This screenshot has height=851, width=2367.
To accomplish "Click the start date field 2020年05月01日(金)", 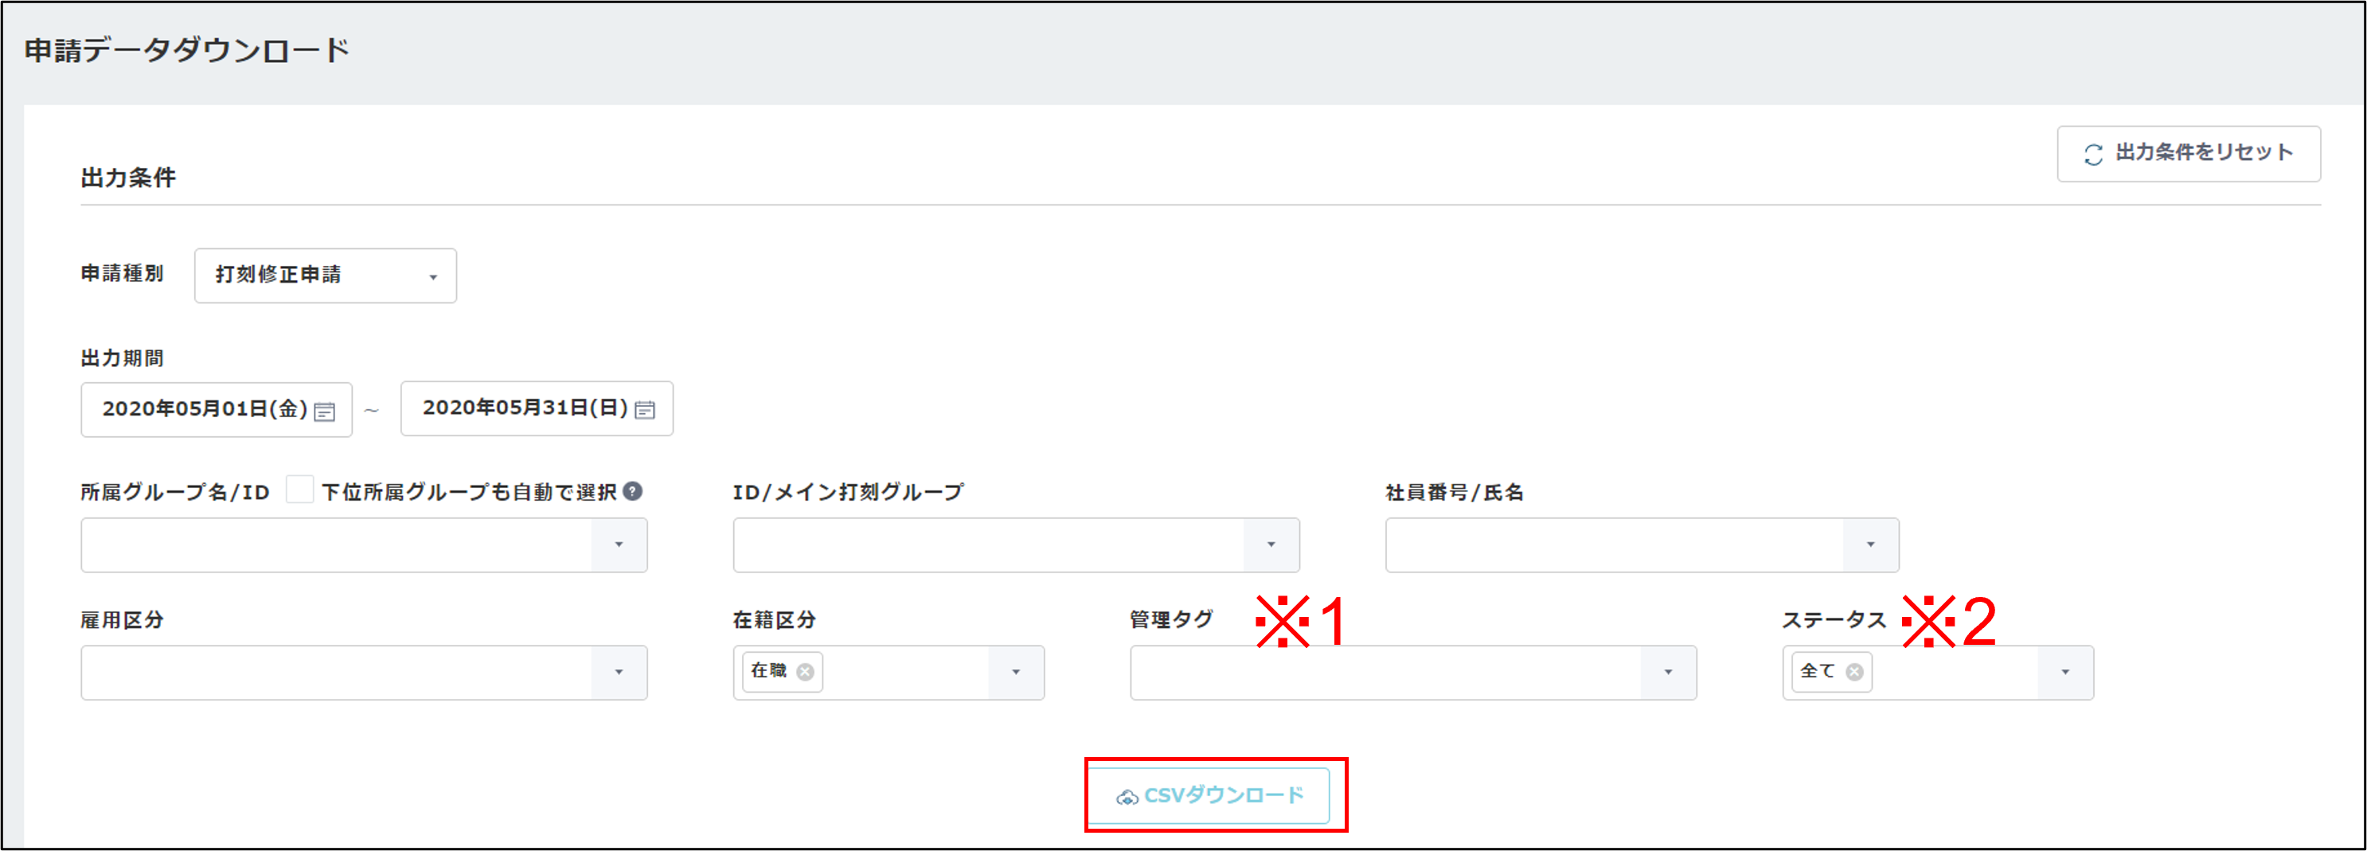I will (204, 409).
